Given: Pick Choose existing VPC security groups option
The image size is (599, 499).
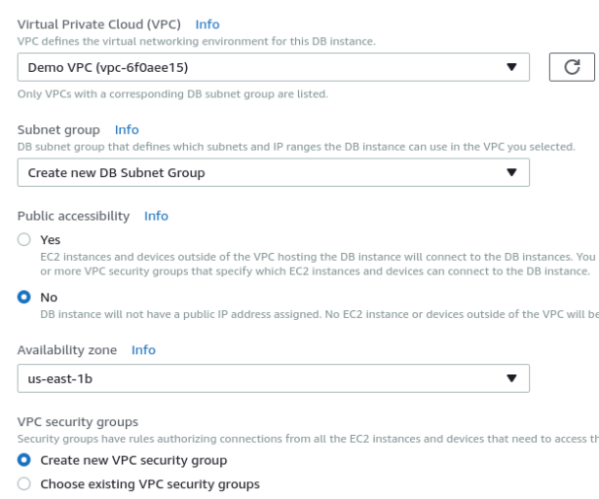Looking at the screenshot, I should point(24,484).
